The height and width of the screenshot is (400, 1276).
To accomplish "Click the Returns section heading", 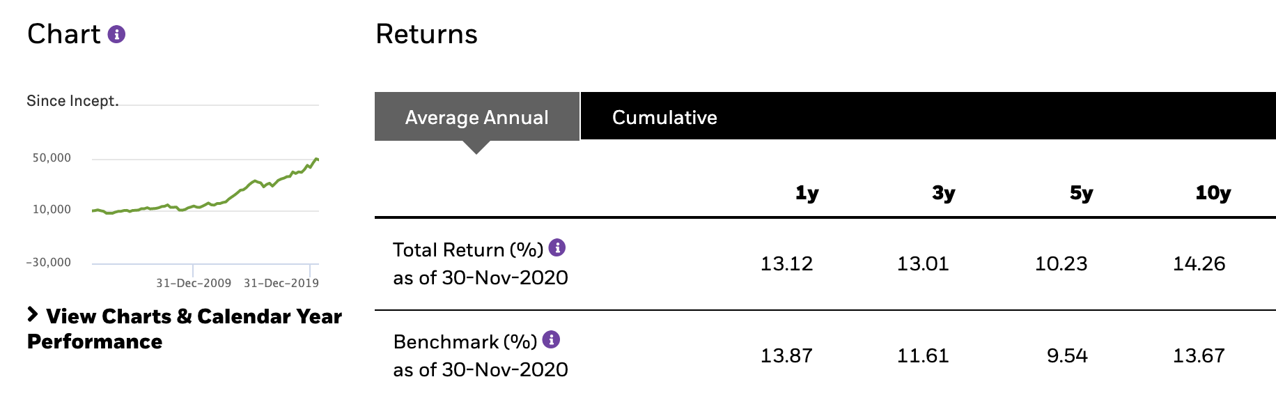I will pos(426,34).
